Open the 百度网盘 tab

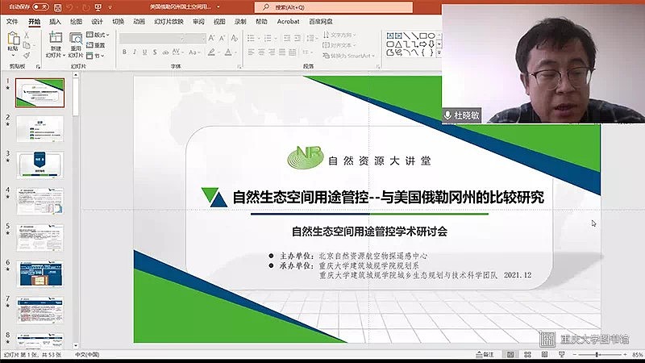click(321, 22)
